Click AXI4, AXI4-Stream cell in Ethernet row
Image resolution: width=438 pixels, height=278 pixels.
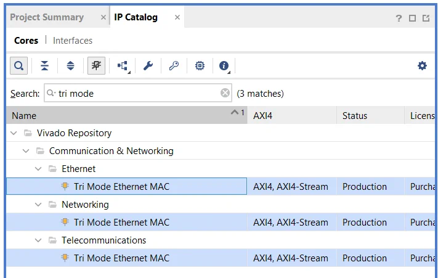291,187
